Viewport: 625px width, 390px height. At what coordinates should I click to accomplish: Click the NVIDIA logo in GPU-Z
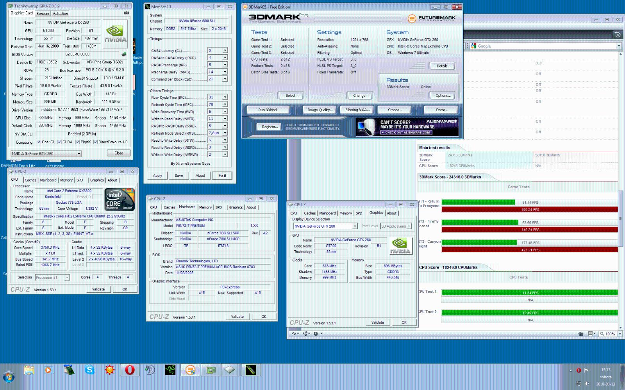[x=115, y=34]
